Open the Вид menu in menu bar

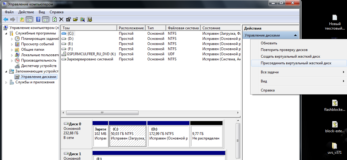42,12
